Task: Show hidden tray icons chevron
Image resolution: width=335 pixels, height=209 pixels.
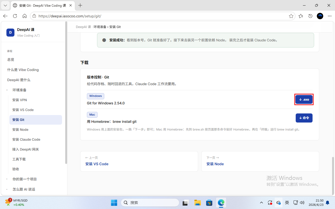Action: coord(261,203)
